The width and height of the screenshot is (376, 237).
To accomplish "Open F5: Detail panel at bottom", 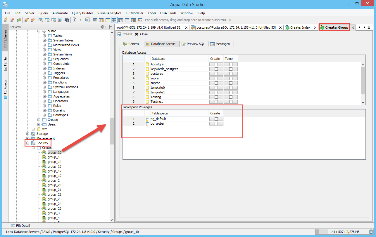I will 20,226.
